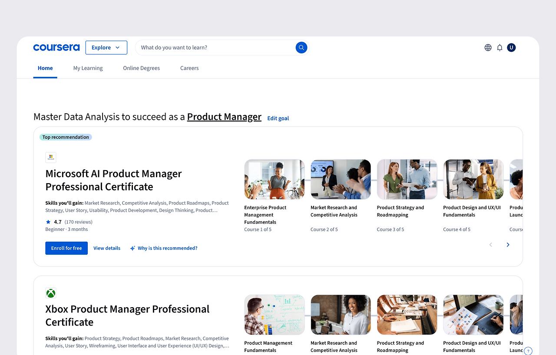The width and height of the screenshot is (556, 355).
Task: Open the Careers tab
Action: click(x=189, y=68)
